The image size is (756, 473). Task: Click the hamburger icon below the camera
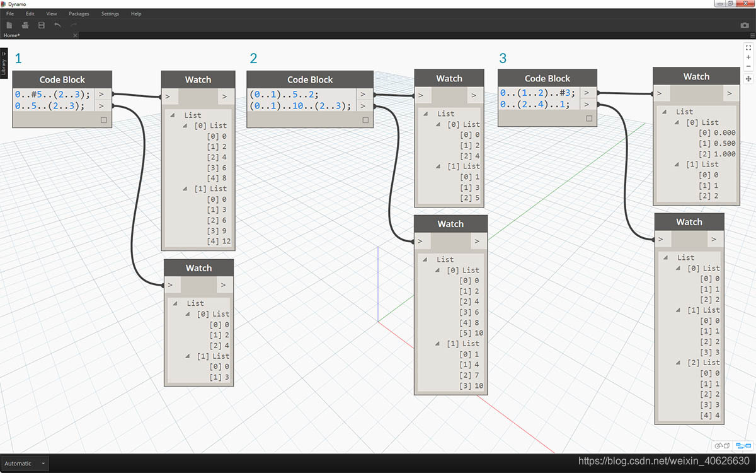click(x=751, y=35)
